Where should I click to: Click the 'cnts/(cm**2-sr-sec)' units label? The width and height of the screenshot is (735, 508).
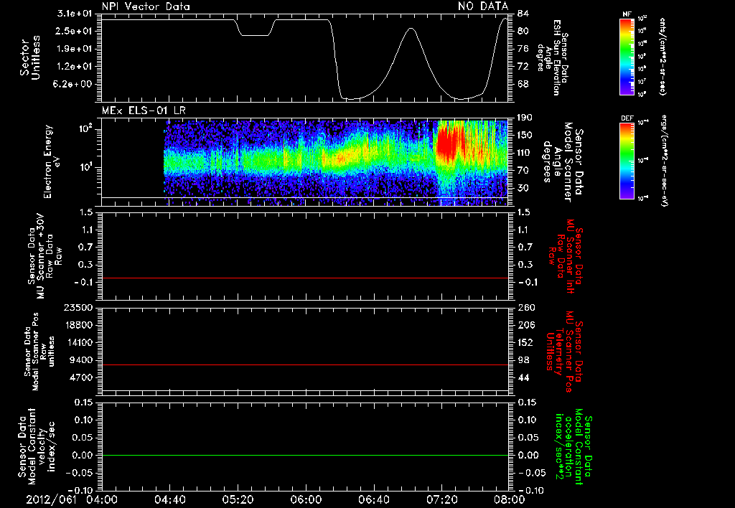[x=663, y=56]
